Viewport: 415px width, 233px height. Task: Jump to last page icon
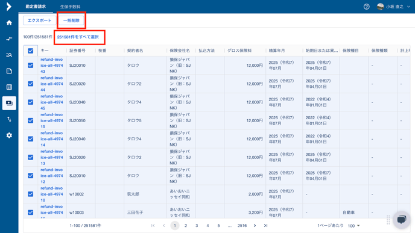[265, 225]
